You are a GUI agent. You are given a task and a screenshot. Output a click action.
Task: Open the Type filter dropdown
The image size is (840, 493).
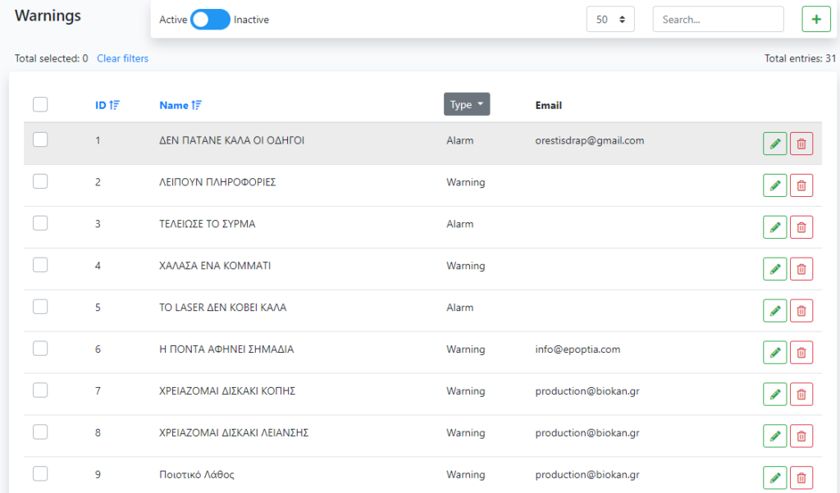[466, 104]
